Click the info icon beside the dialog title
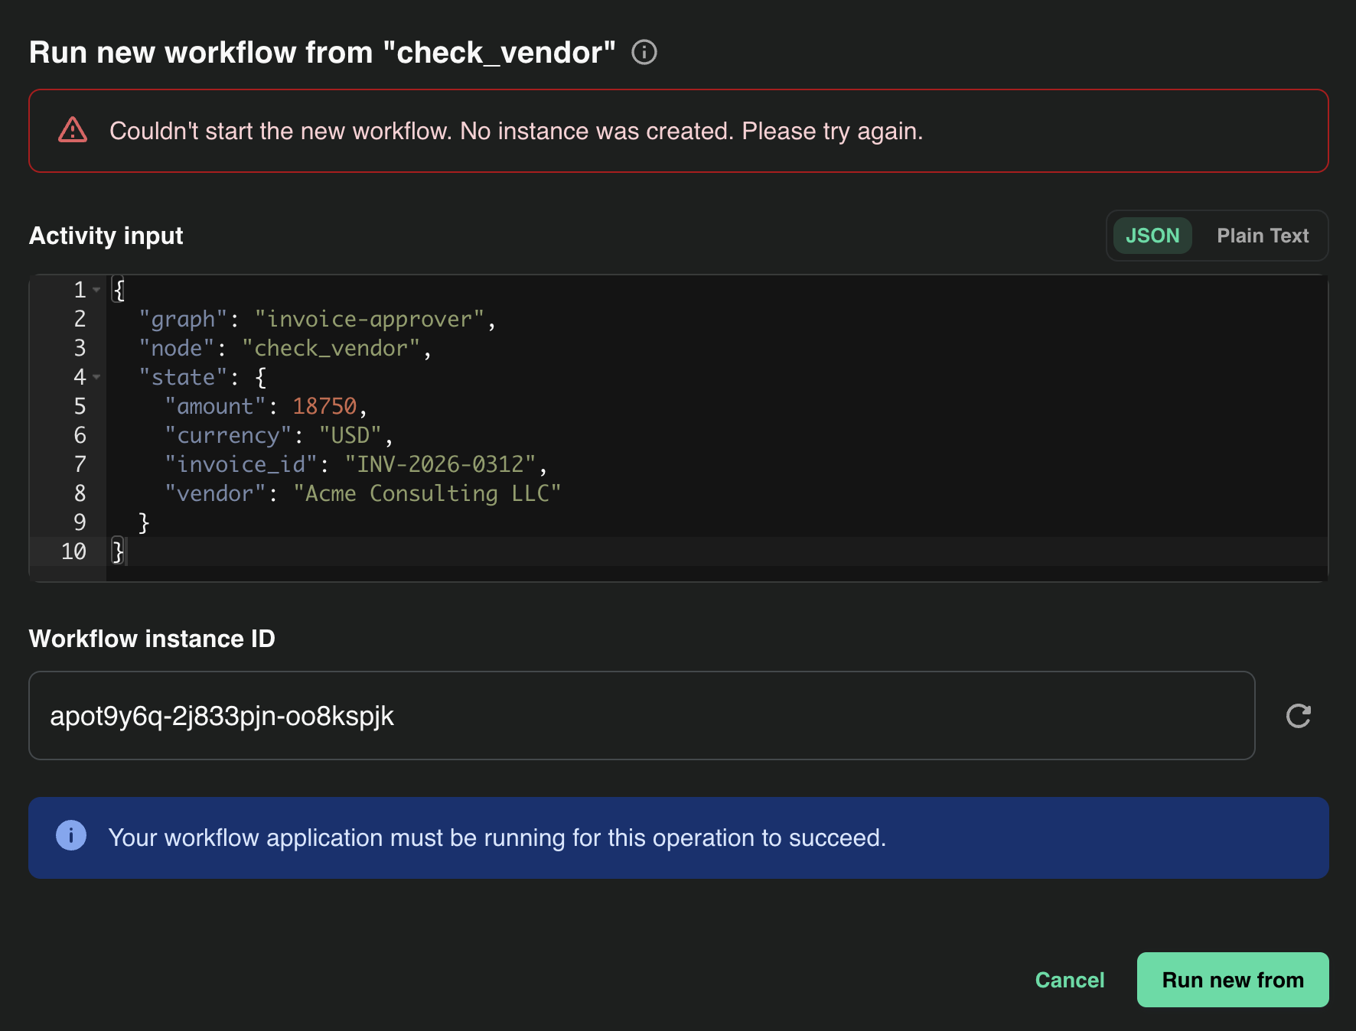 644,52
